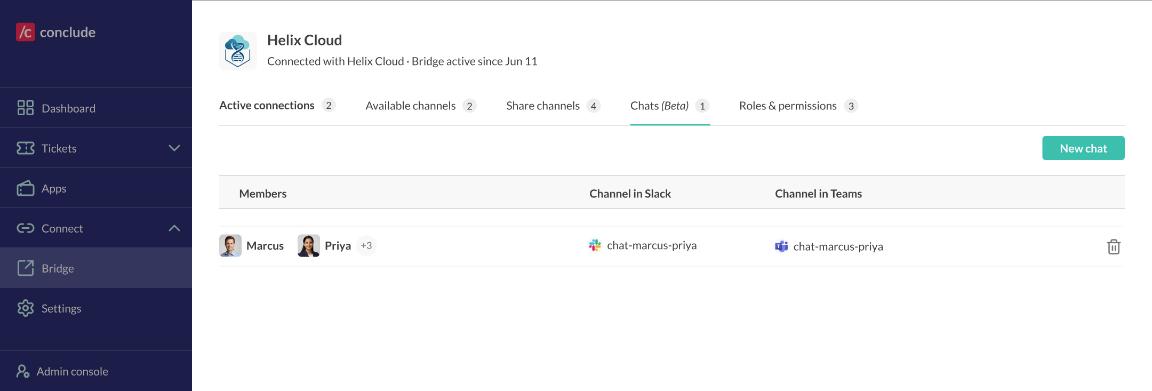Open Apps in the sidebar
Image resolution: width=1152 pixels, height=391 pixels.
(x=96, y=188)
